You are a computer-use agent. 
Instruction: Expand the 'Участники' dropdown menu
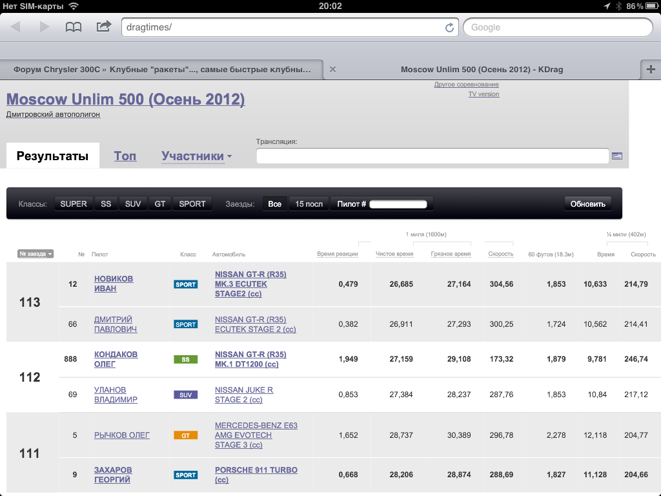tap(196, 156)
